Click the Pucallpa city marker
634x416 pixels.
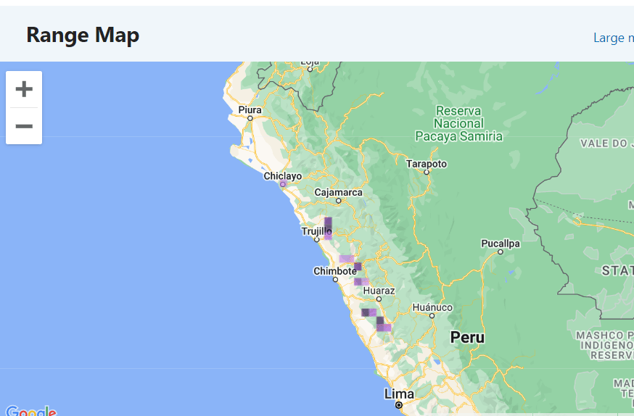click(501, 251)
